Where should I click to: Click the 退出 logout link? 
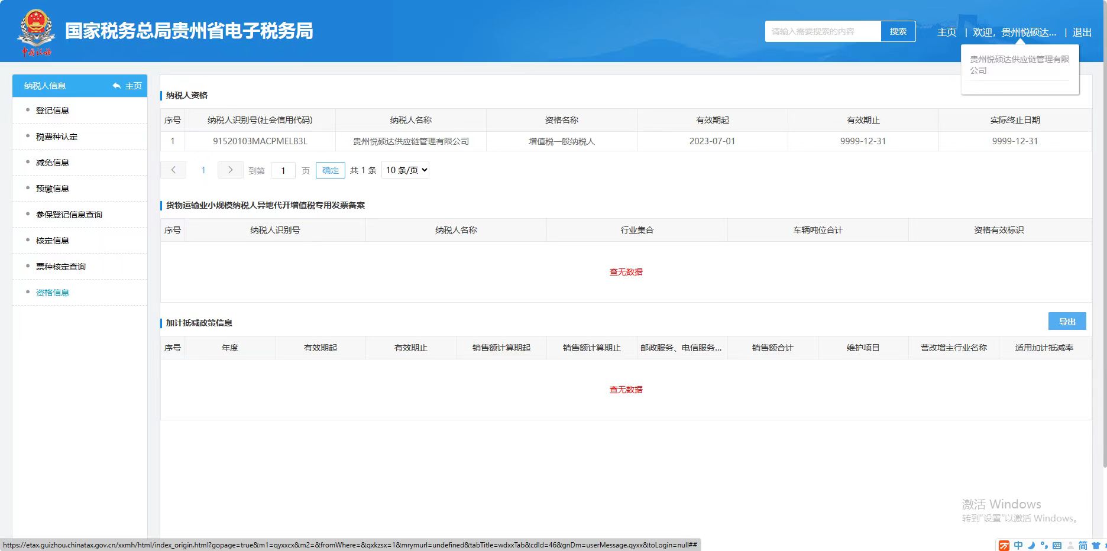pyautogui.click(x=1082, y=33)
